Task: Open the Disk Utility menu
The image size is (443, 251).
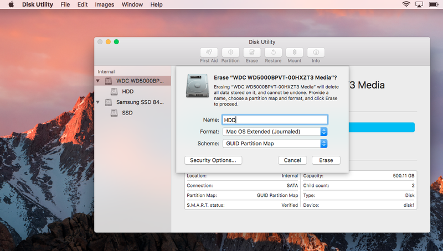Action: click(38, 4)
